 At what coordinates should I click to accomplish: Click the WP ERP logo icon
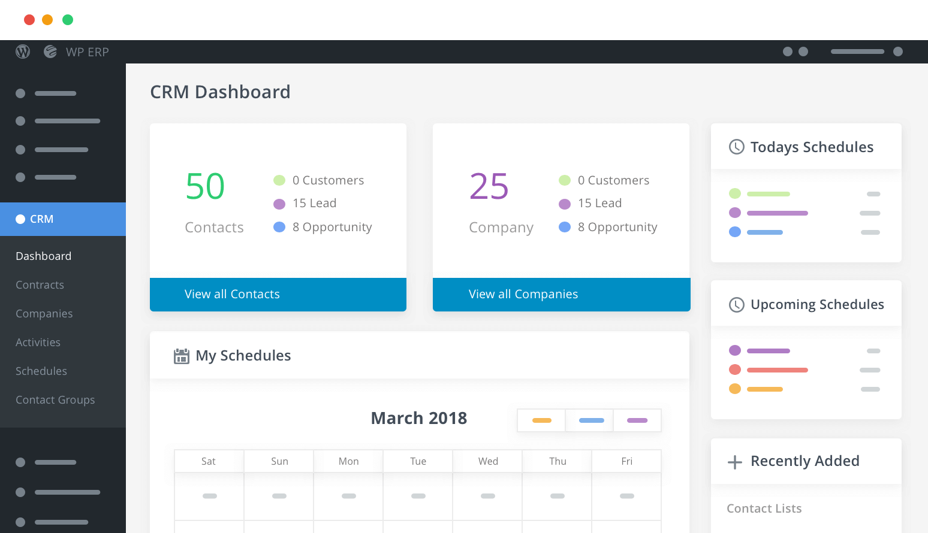click(x=50, y=52)
